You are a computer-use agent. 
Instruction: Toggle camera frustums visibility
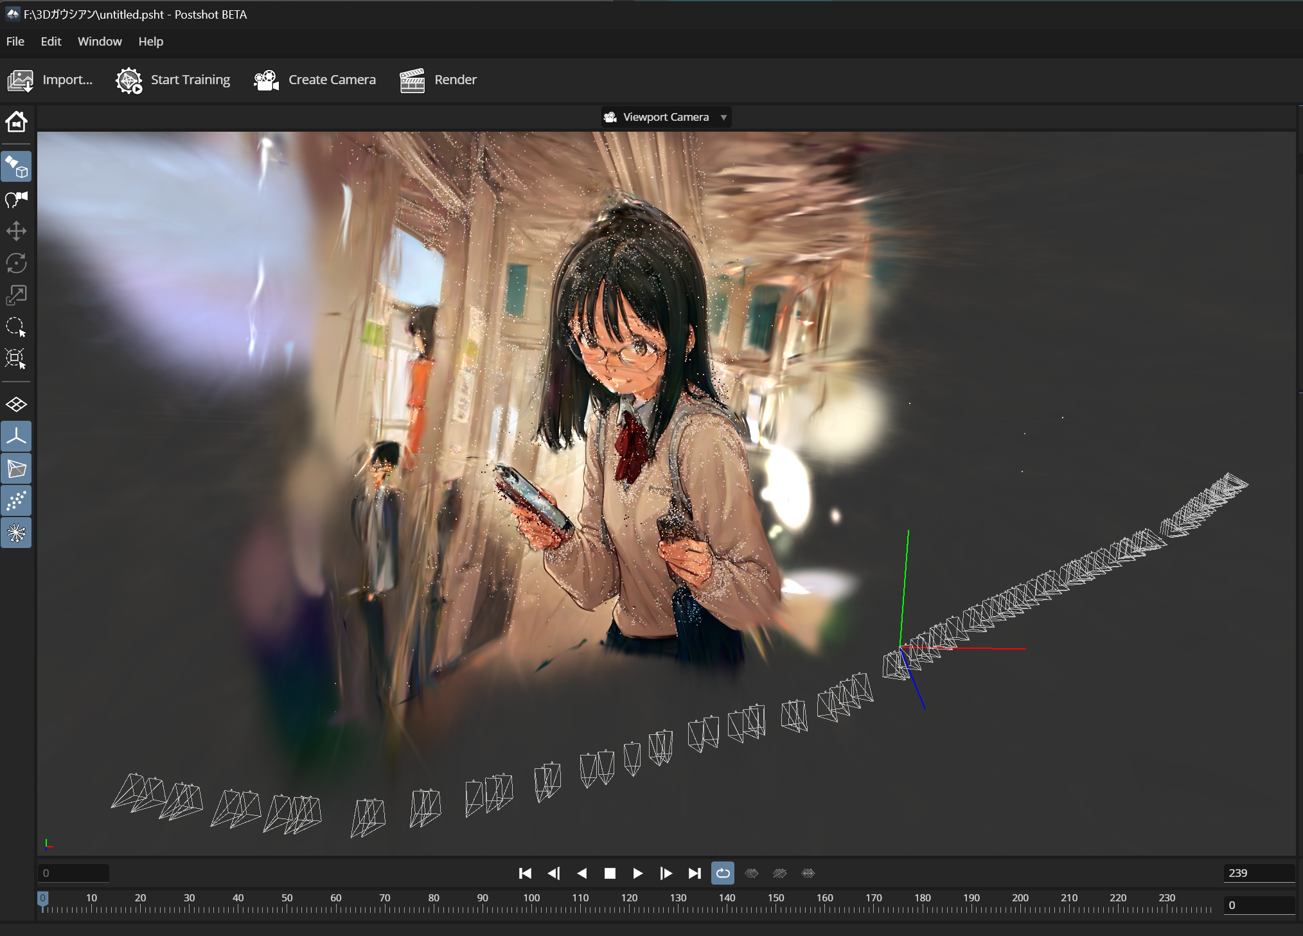16,469
